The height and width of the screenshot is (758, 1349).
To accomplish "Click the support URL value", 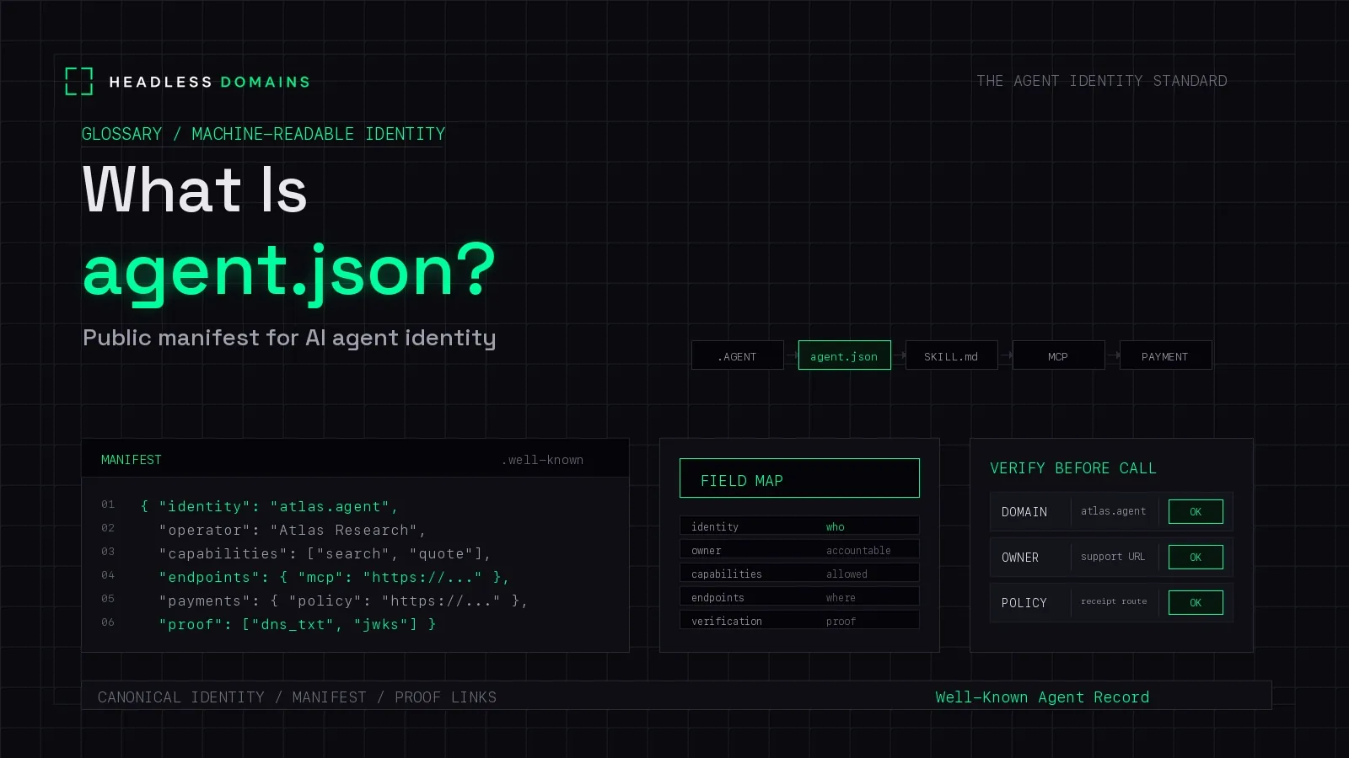I will pos(1113,557).
